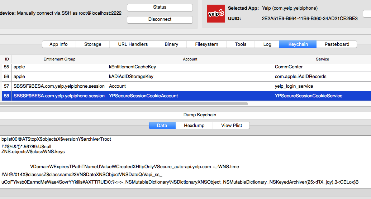
Task: Click the NSMutableDictionary data line
Action: coord(180,182)
